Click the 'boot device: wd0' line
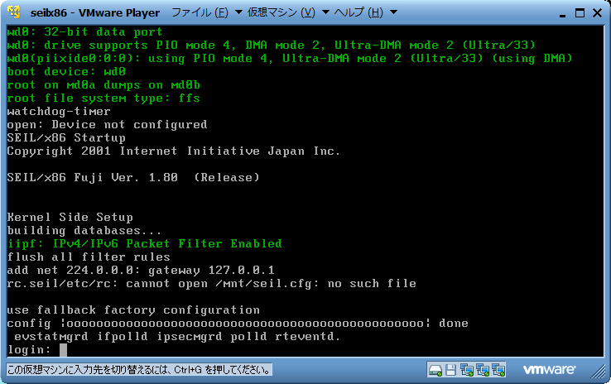 [66, 72]
